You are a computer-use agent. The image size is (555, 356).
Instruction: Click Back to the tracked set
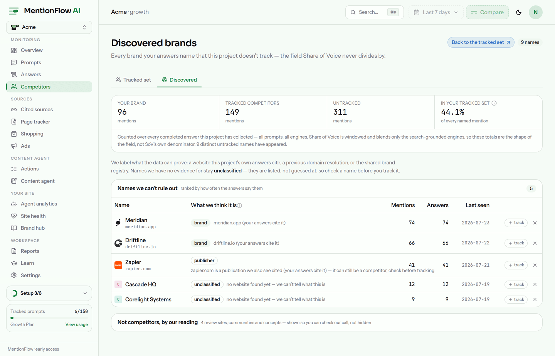(481, 42)
